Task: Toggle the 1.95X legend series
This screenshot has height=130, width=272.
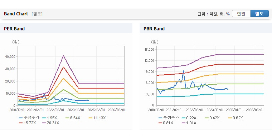Action: point(49,118)
